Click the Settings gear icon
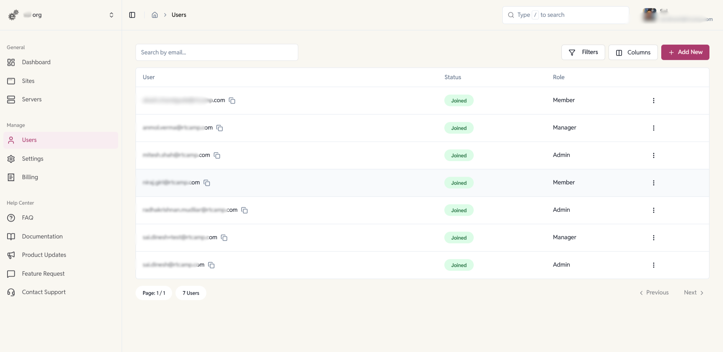 click(x=11, y=159)
